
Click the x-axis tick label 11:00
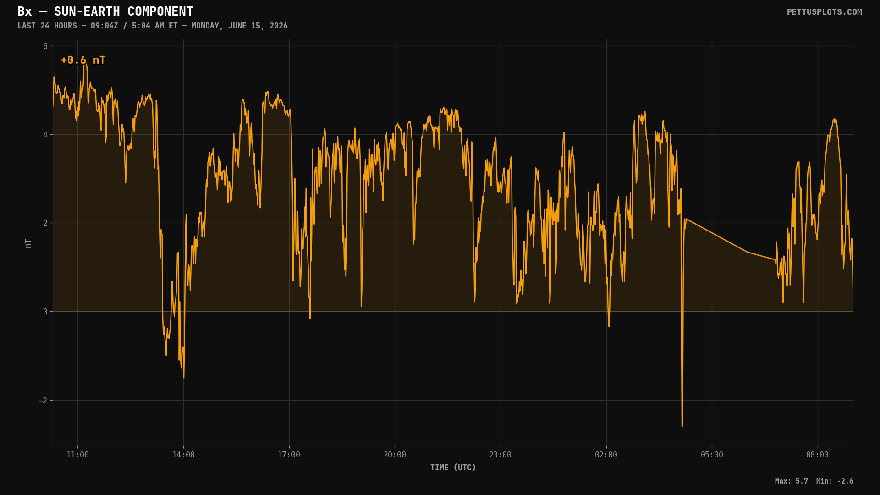77,455
